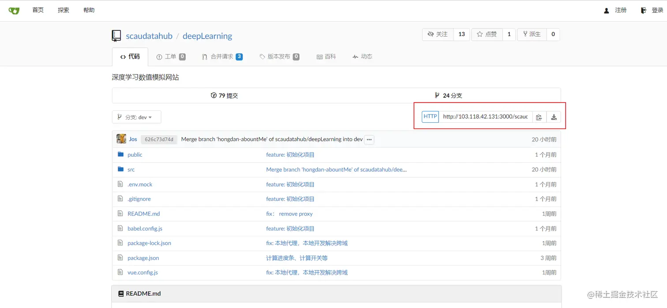Click the Jos user avatar
The image size is (667, 308).
coord(121,139)
